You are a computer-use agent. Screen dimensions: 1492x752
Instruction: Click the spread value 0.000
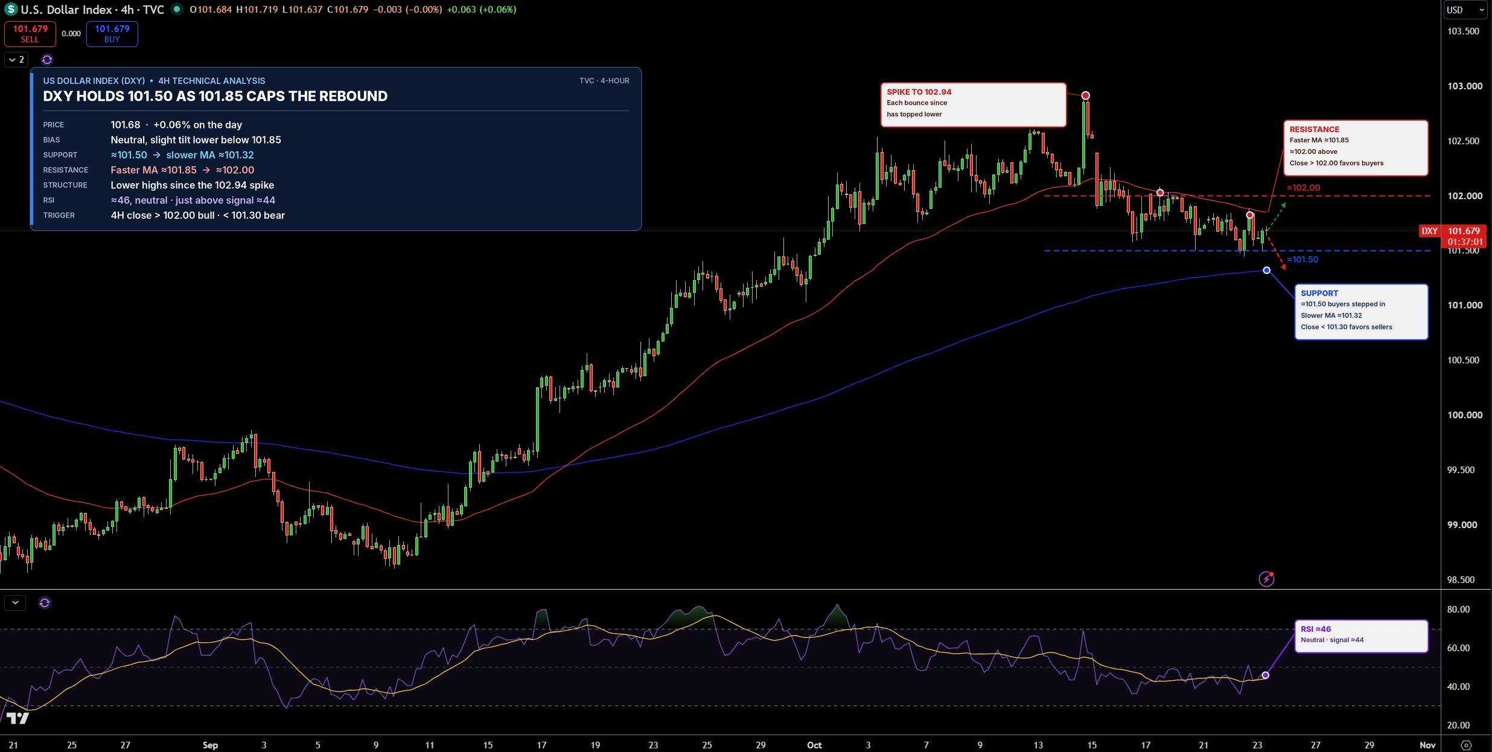tap(71, 34)
